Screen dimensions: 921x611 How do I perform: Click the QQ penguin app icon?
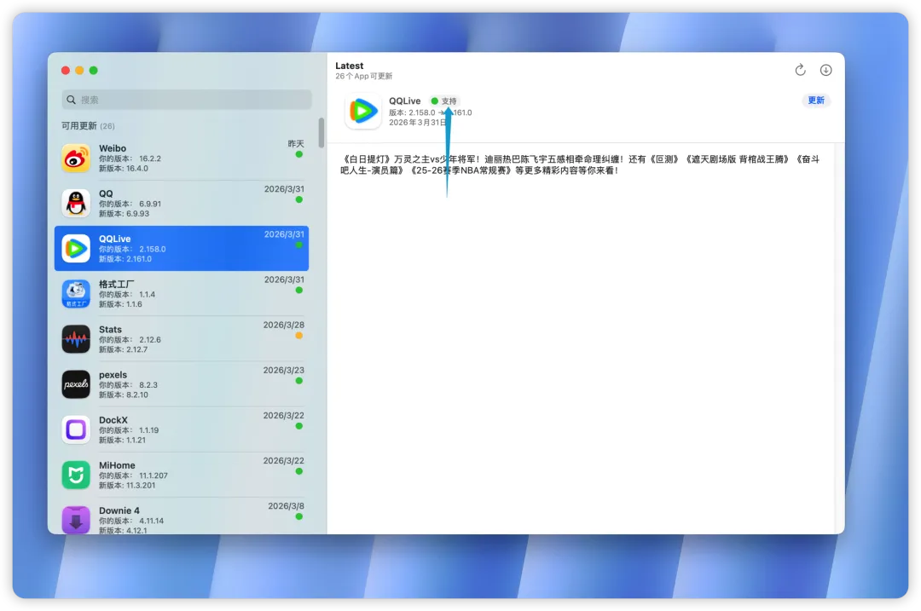point(76,203)
